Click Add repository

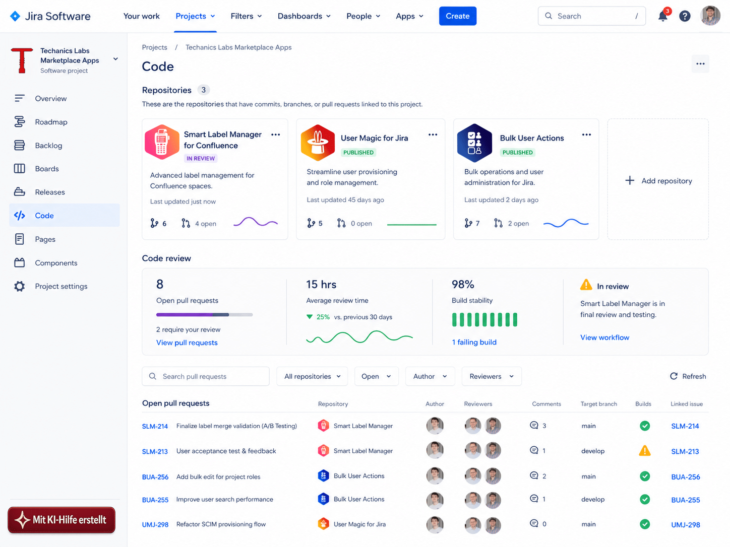click(x=658, y=180)
